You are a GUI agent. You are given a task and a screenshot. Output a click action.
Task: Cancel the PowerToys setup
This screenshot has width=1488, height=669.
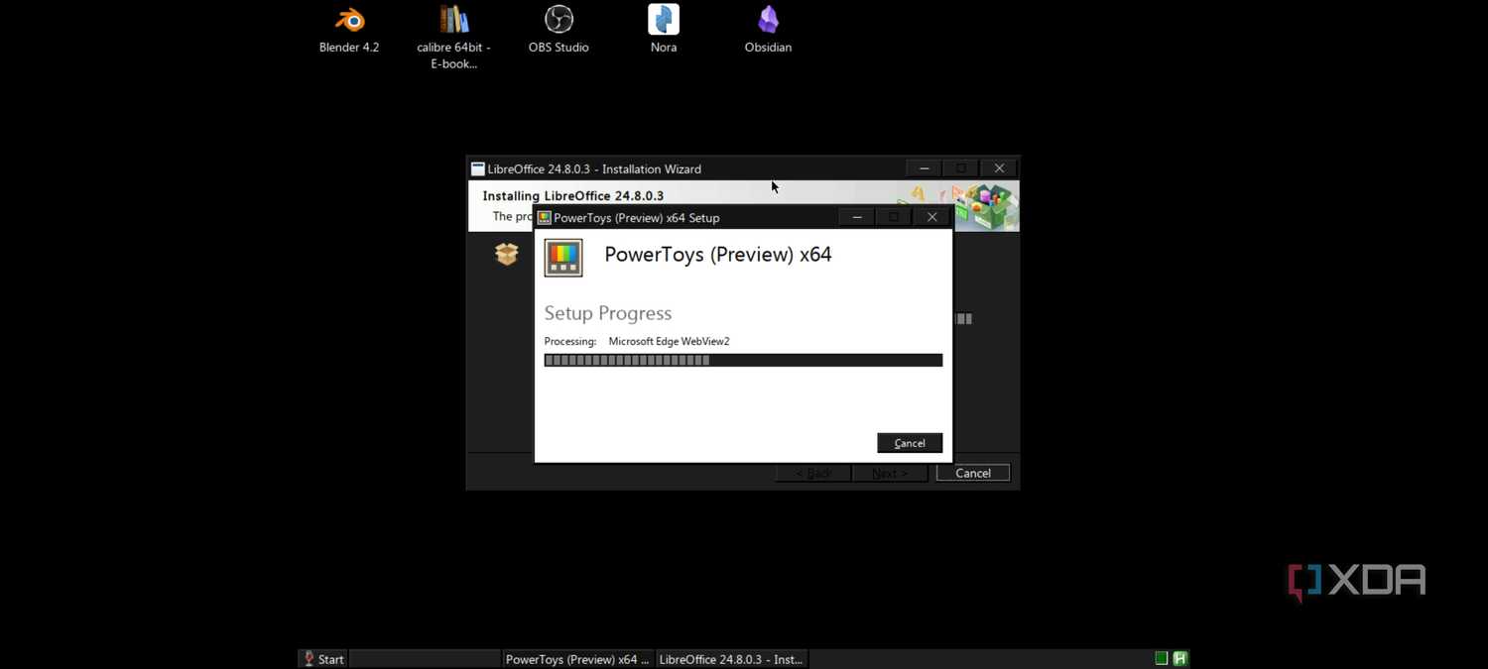tap(910, 443)
